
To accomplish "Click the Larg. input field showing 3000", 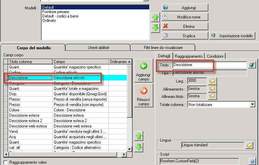I will click(x=197, y=80).
